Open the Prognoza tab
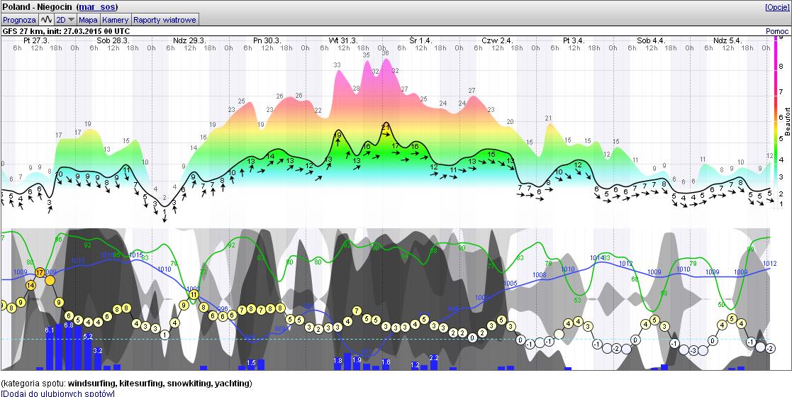This screenshot has height=397, width=792. coord(19,20)
